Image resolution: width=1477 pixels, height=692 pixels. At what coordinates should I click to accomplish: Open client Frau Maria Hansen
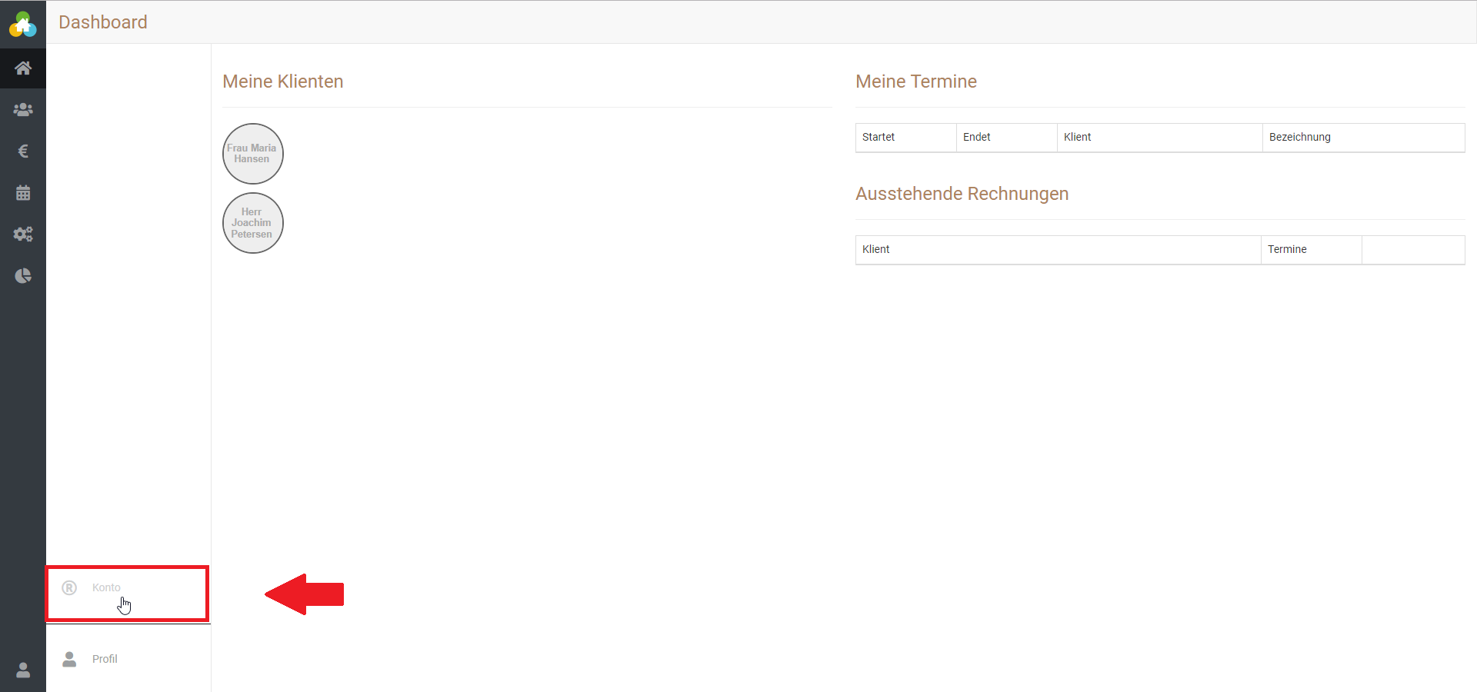[x=252, y=154]
